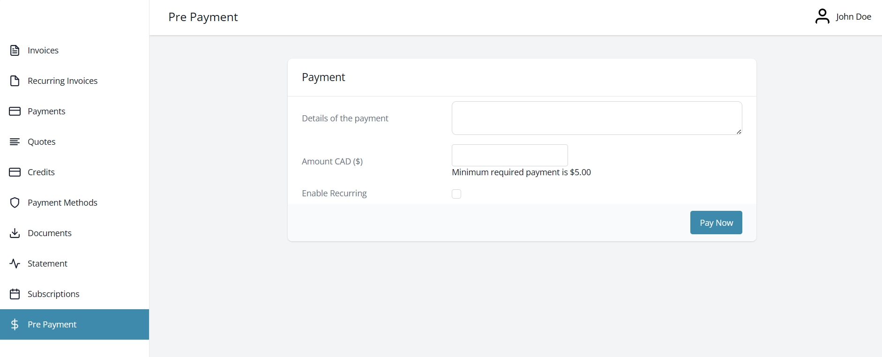882x357 pixels.
Task: Click the Pre Payment dollar icon
Action: tap(15, 324)
